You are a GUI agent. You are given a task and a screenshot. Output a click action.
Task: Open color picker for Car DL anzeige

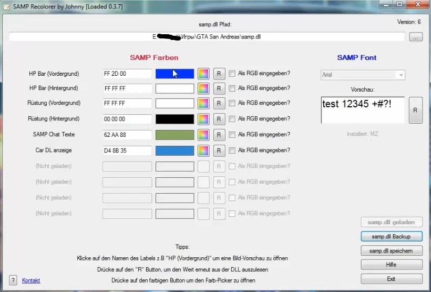[203, 150]
